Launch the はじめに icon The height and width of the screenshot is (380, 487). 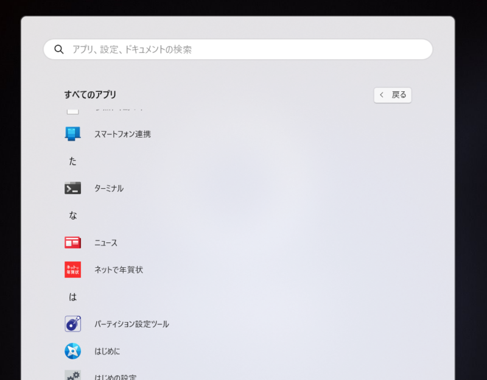point(72,351)
